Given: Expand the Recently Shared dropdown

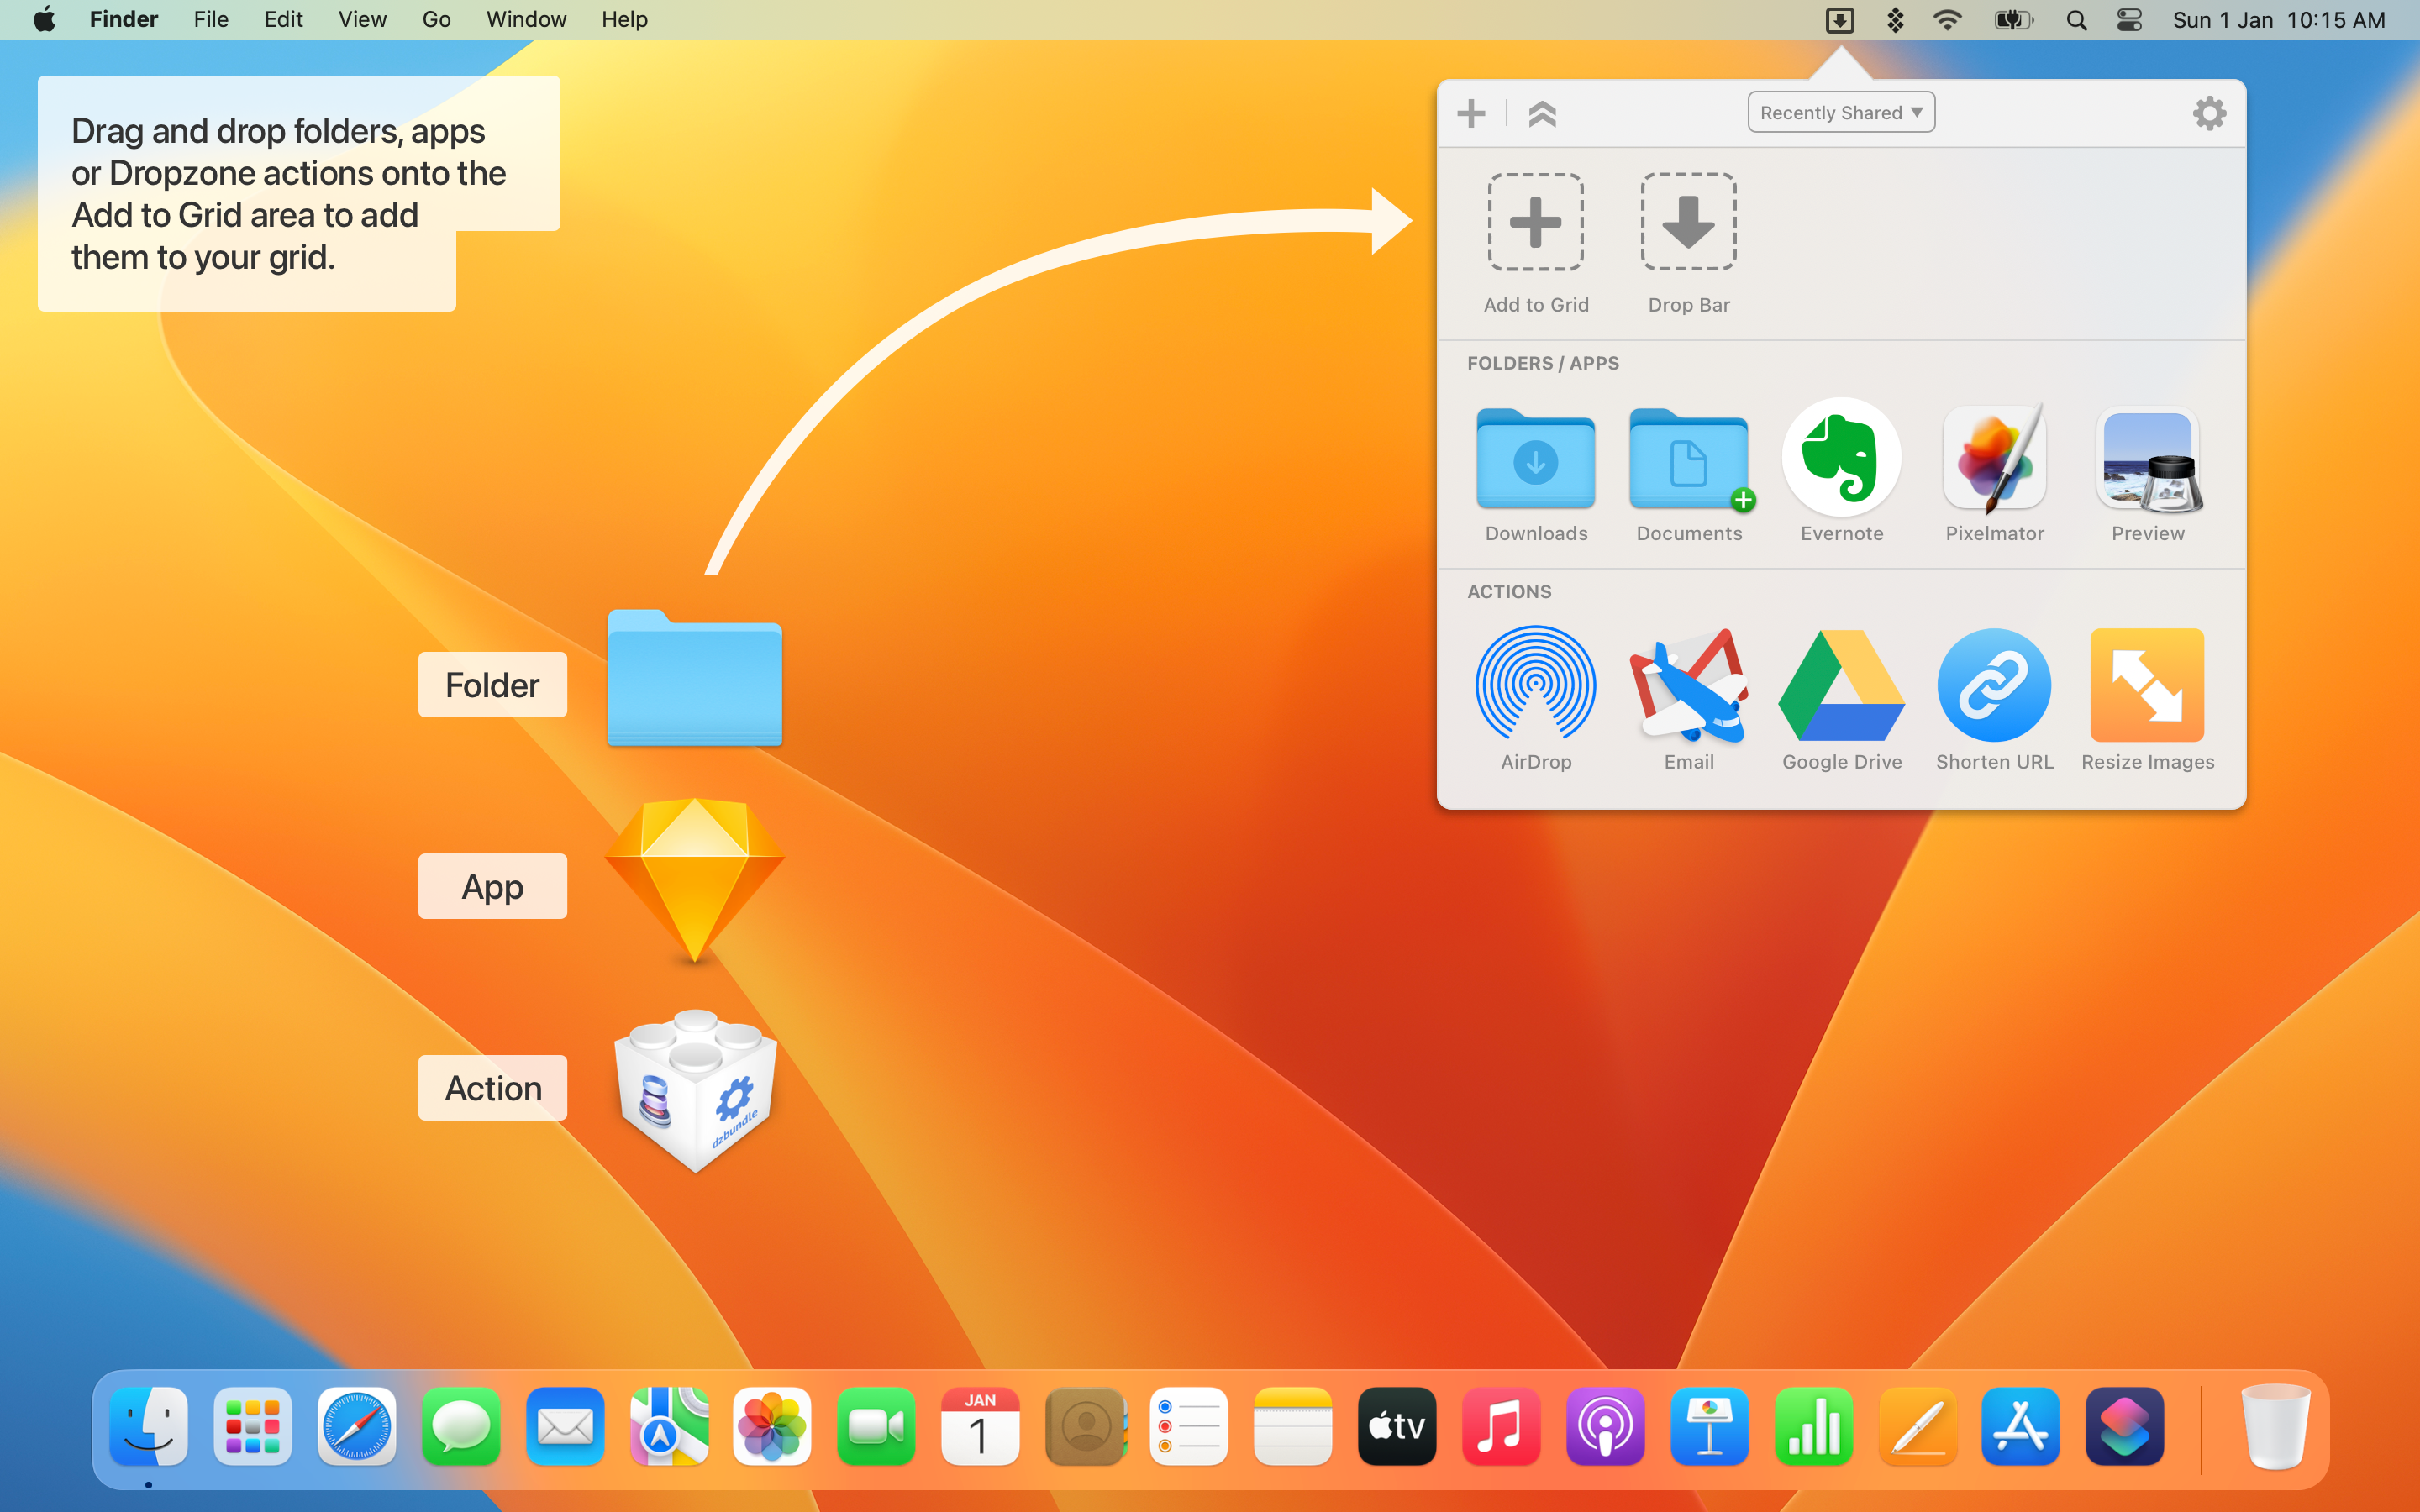Looking at the screenshot, I should pyautogui.click(x=1840, y=112).
